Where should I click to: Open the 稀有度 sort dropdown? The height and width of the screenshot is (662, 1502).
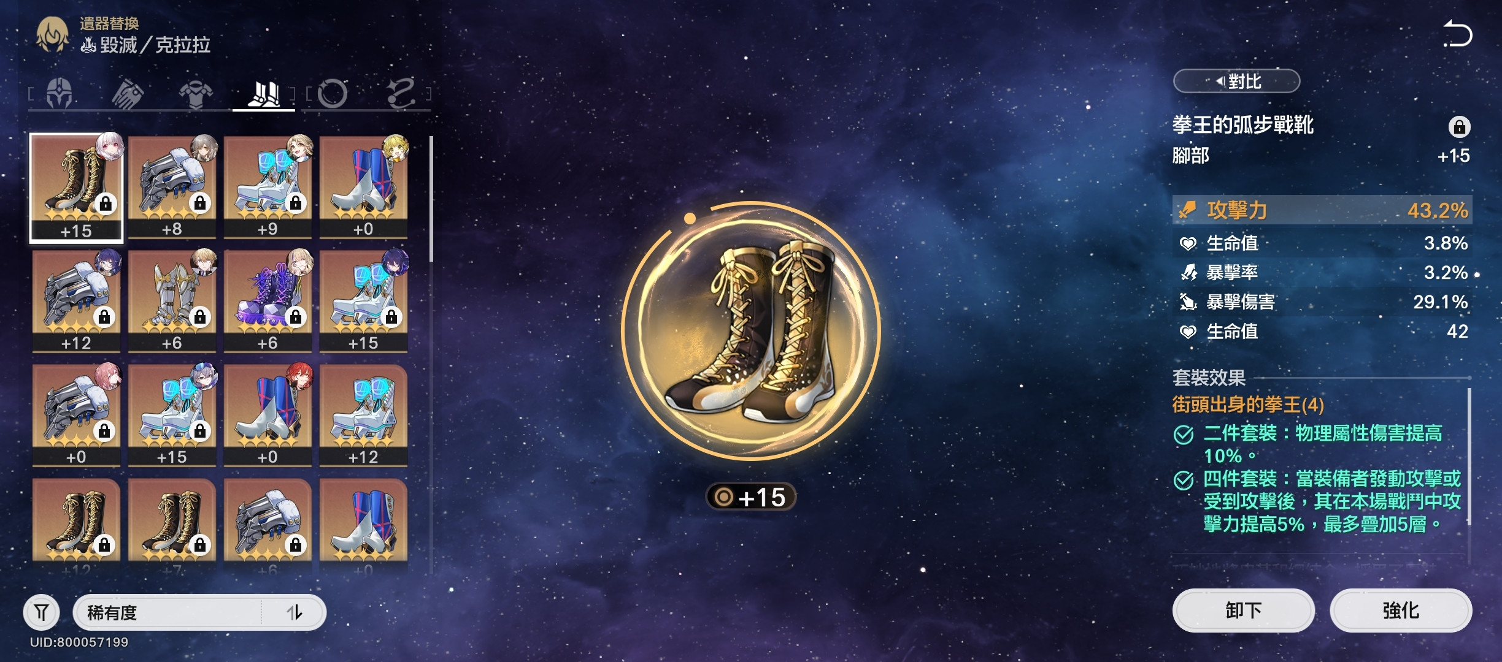167,612
